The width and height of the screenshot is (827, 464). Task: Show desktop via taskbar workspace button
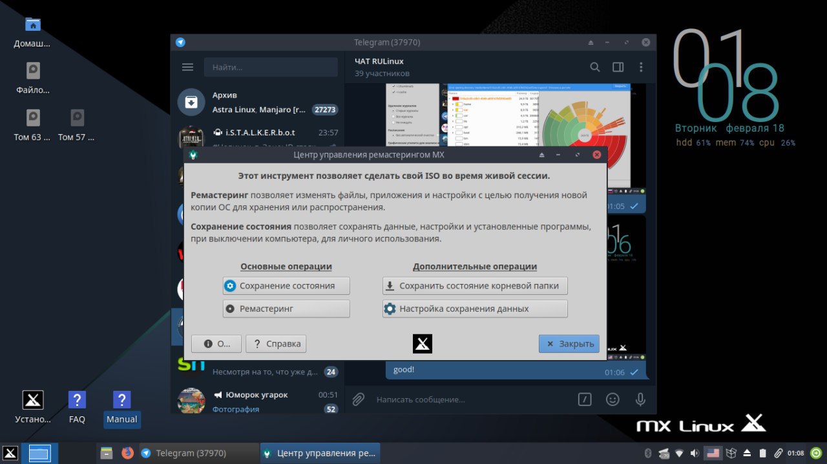pos(39,453)
